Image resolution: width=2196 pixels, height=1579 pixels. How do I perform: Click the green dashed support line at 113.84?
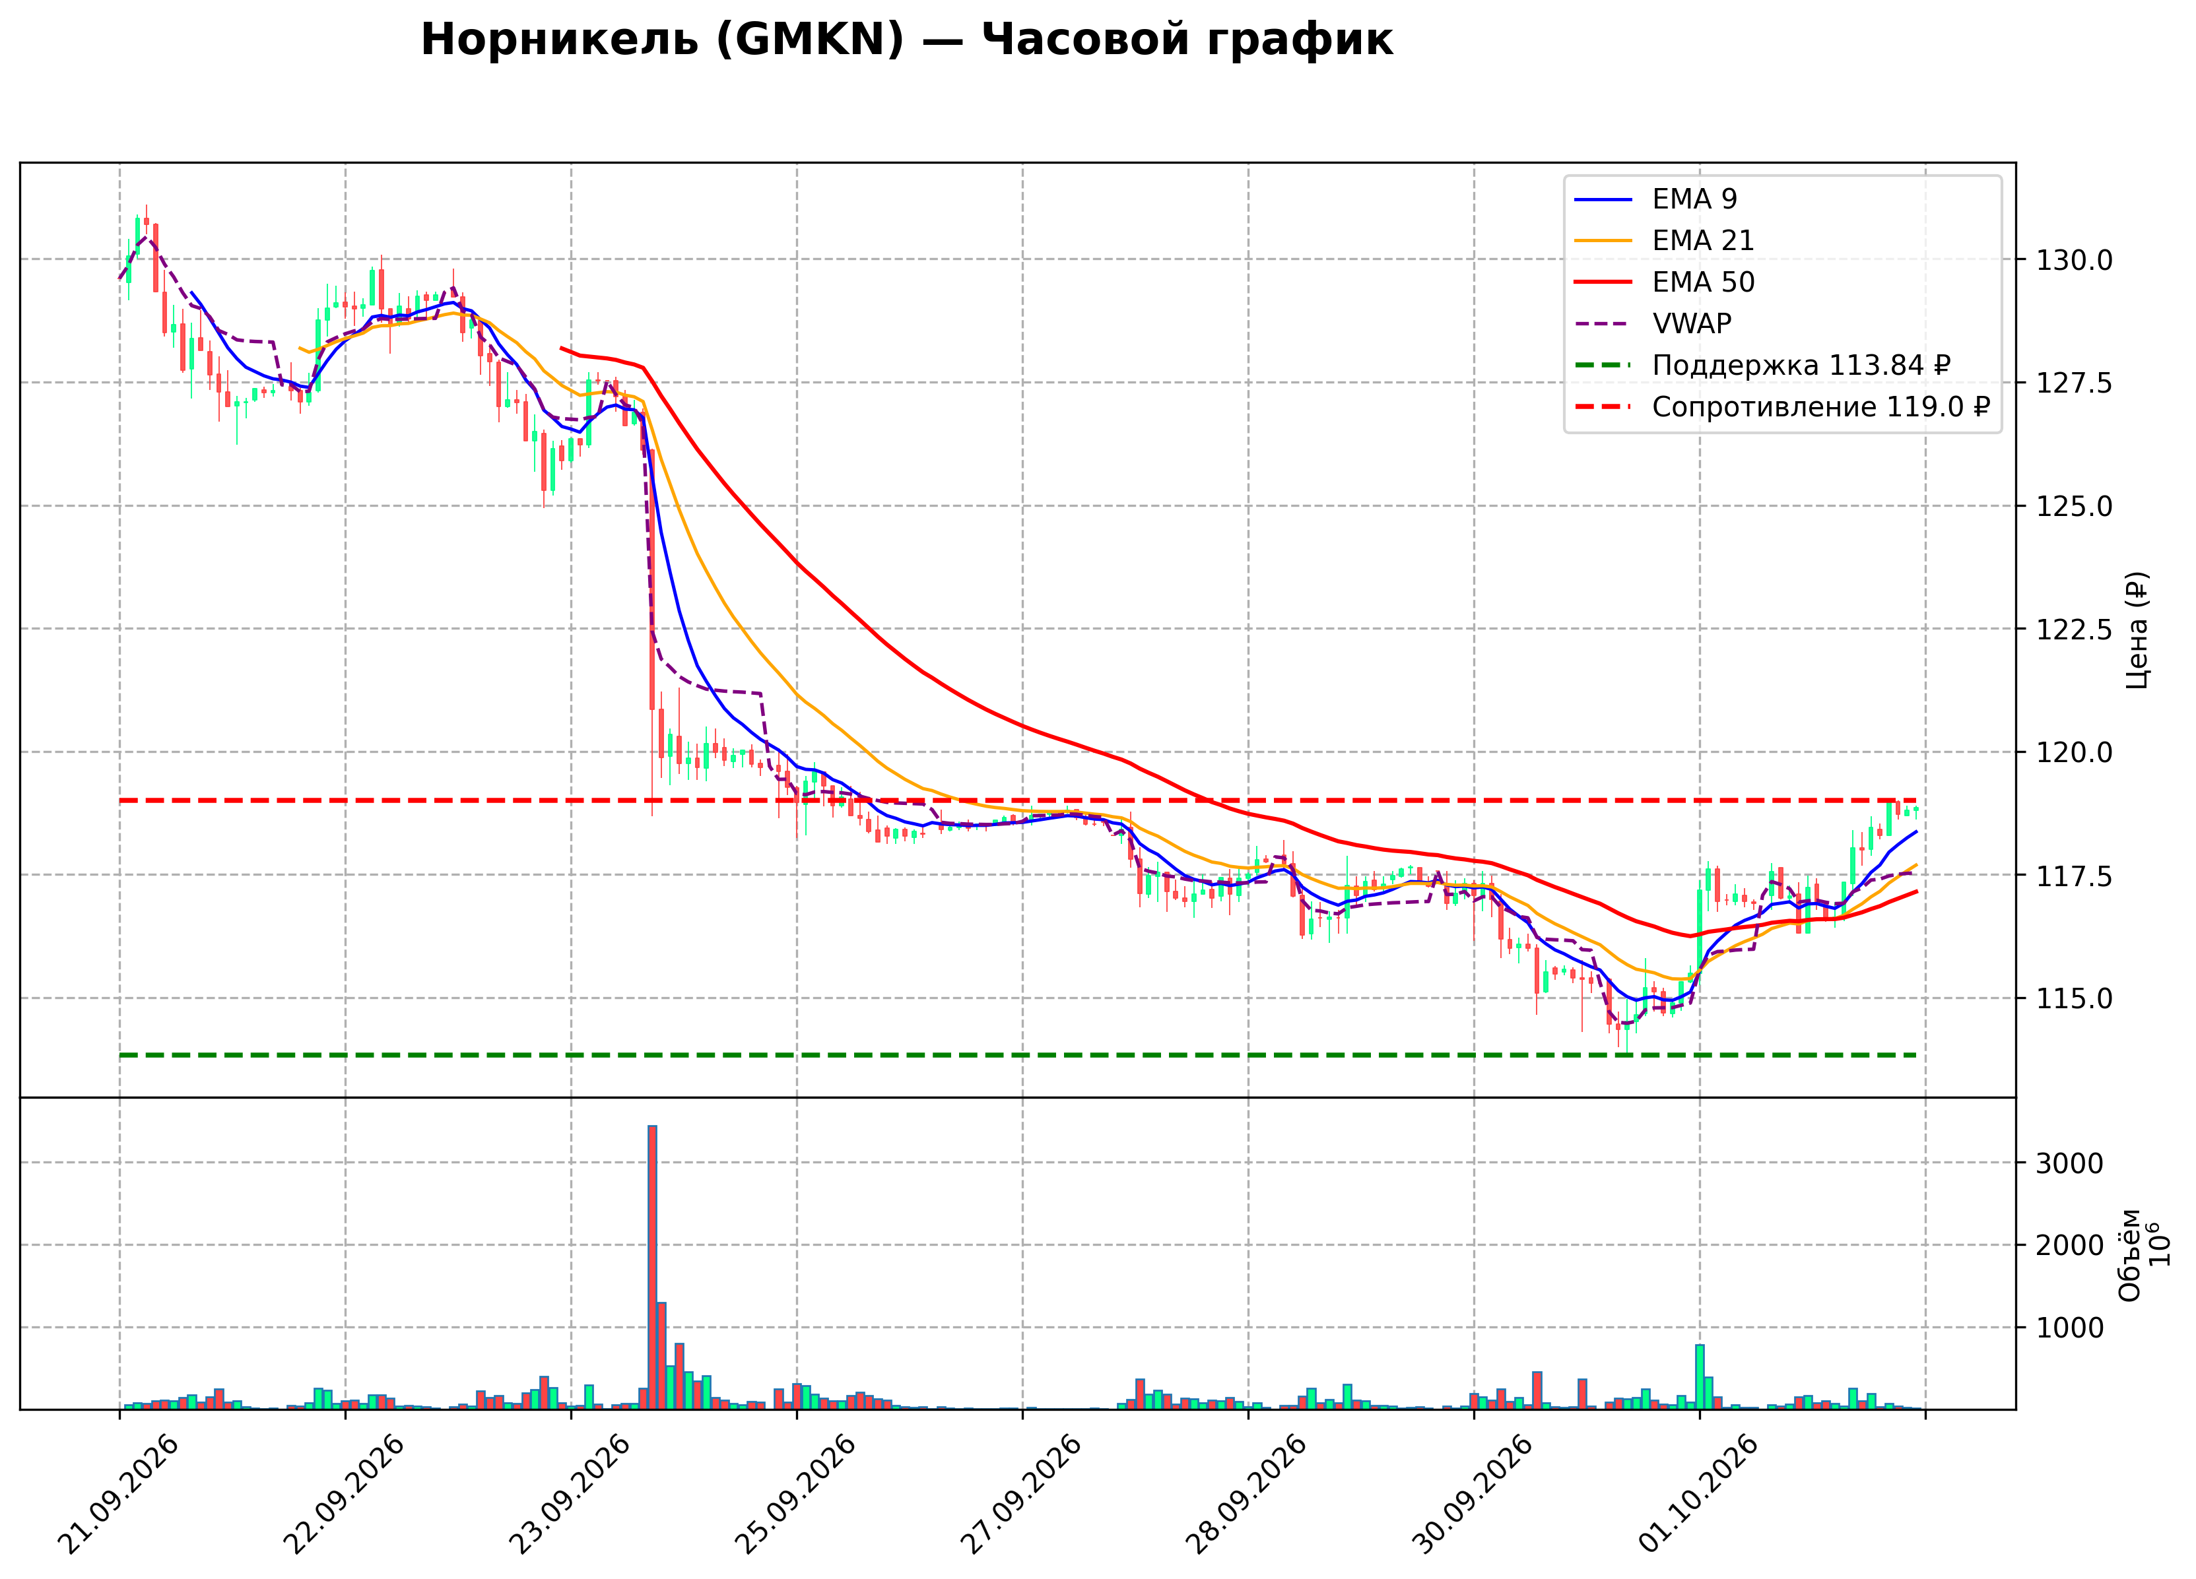point(1016,1055)
